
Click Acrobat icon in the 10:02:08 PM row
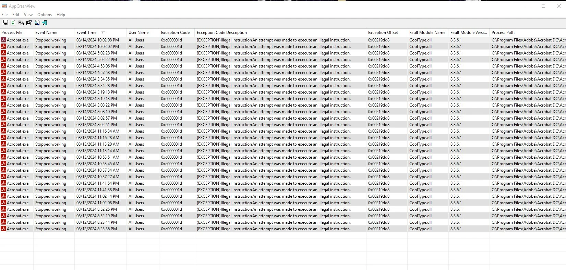click(3, 40)
